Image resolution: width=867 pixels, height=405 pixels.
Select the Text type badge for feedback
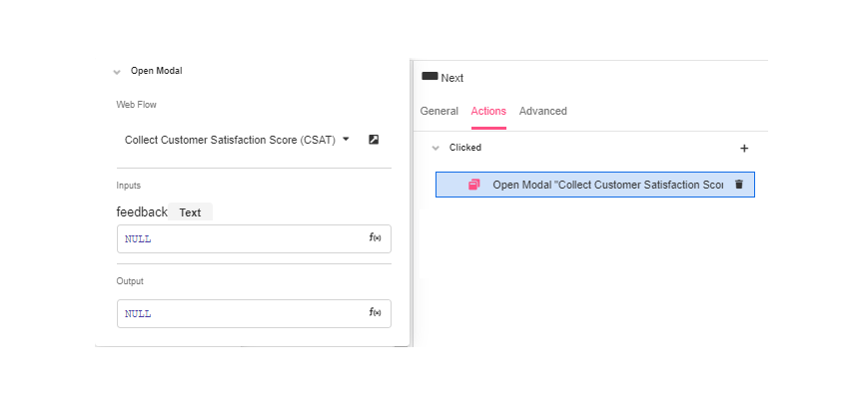[190, 212]
